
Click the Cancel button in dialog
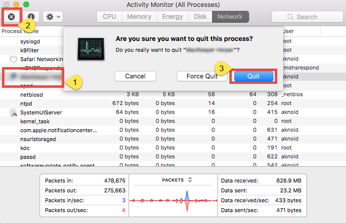click(x=135, y=76)
